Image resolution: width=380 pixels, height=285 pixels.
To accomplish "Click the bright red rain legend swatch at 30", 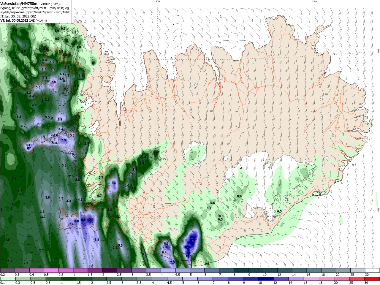I will click(x=373, y=279).
